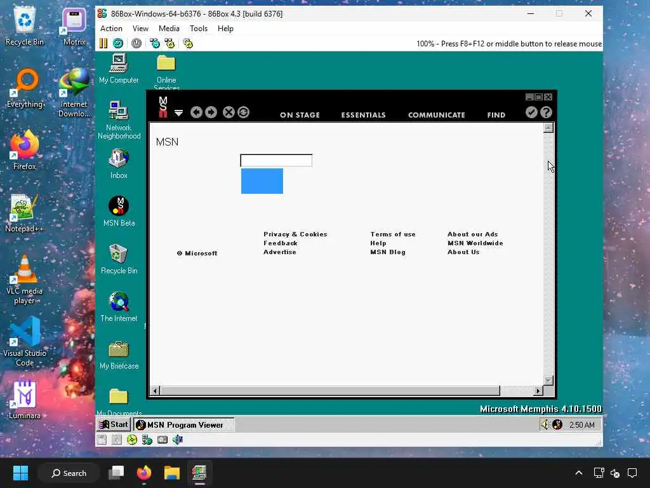Select The Internet desktop icon
Screen dimensions: 650x488
click(x=119, y=307)
